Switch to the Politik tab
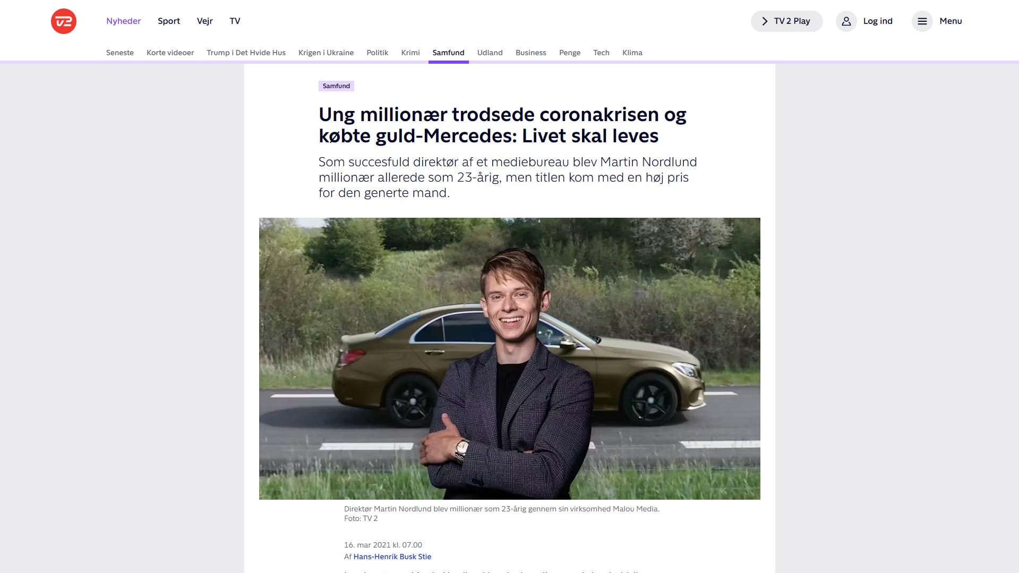1019x573 pixels. tap(378, 53)
